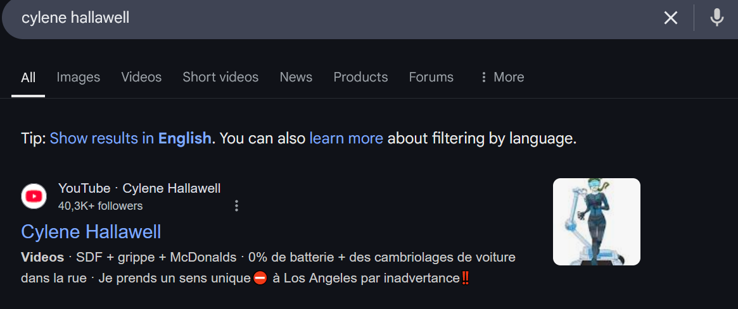Image resolution: width=738 pixels, height=309 pixels.
Task: Select the All results tab
Action: tap(29, 78)
